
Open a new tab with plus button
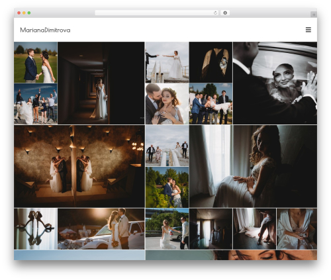[x=314, y=15]
